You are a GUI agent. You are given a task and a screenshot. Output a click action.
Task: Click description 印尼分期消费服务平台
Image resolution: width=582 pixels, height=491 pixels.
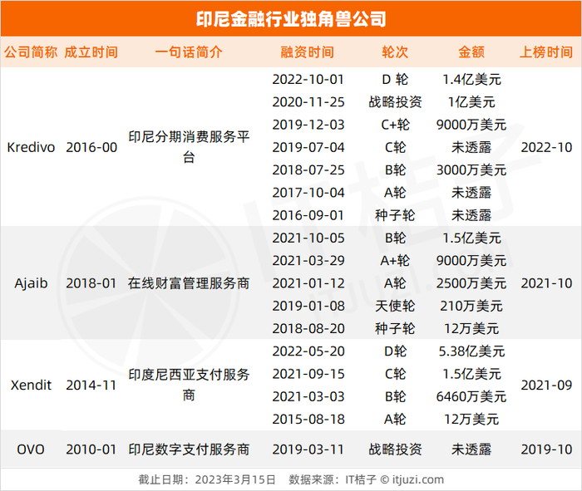coord(189,147)
